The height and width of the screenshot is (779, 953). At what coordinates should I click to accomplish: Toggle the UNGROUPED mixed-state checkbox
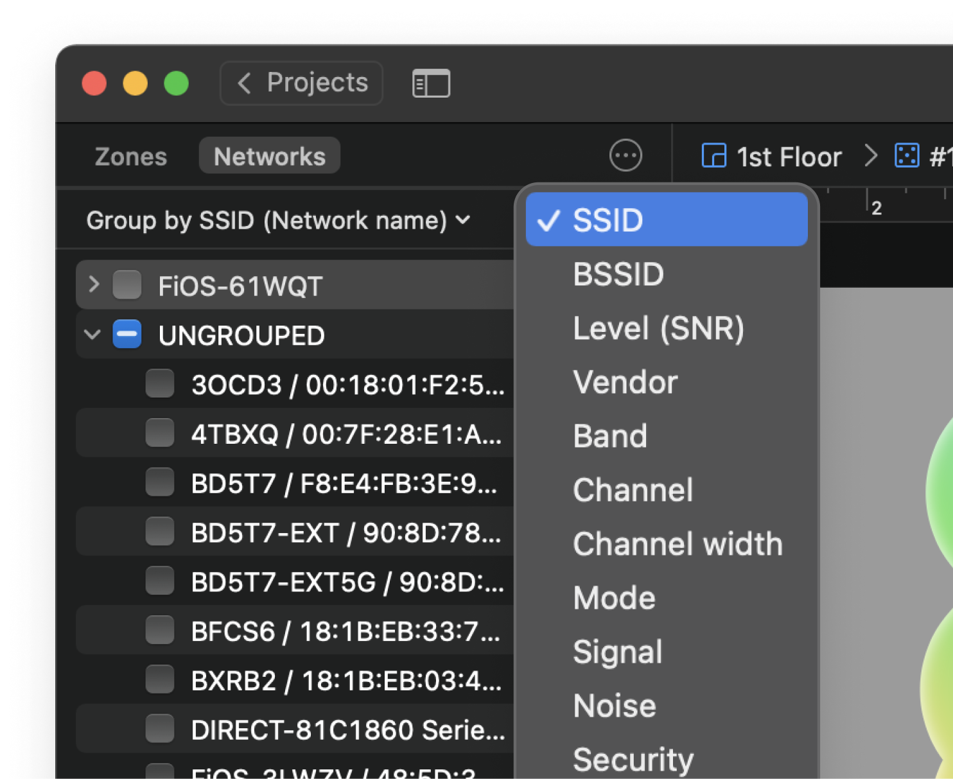click(x=127, y=335)
